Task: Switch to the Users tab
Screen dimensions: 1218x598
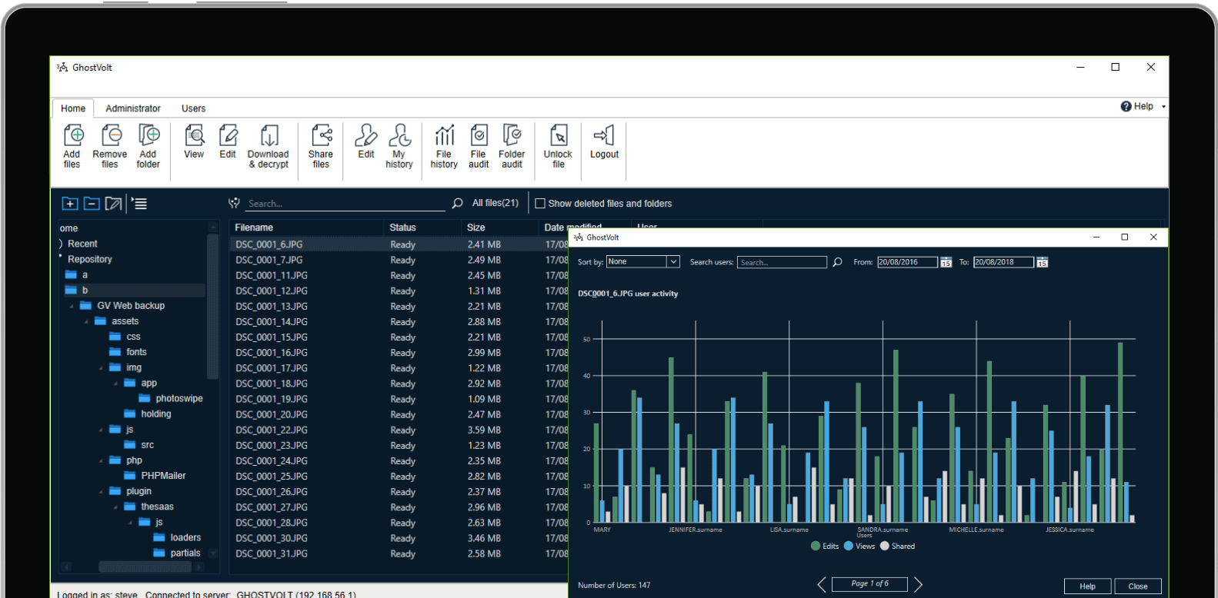Action: (193, 108)
